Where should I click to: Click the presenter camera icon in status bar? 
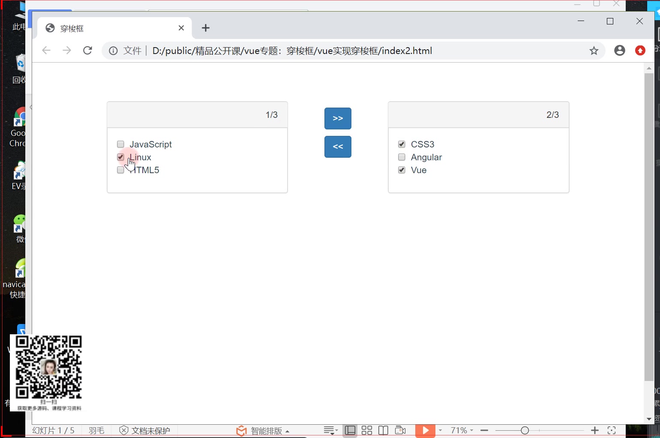coord(400,430)
